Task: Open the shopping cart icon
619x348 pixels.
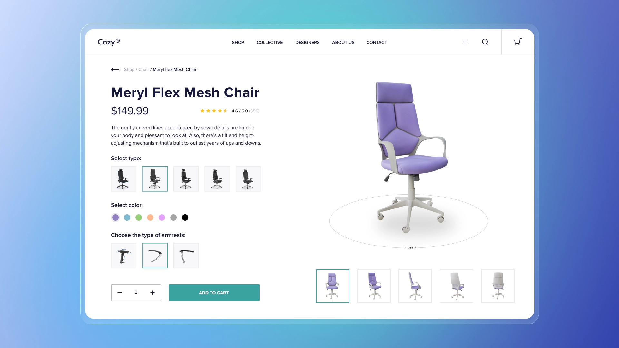Action: click(x=518, y=42)
